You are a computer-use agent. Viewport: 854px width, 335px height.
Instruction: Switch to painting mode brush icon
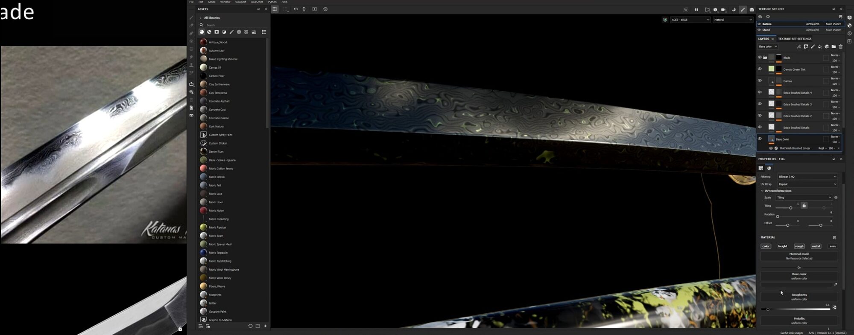click(743, 9)
